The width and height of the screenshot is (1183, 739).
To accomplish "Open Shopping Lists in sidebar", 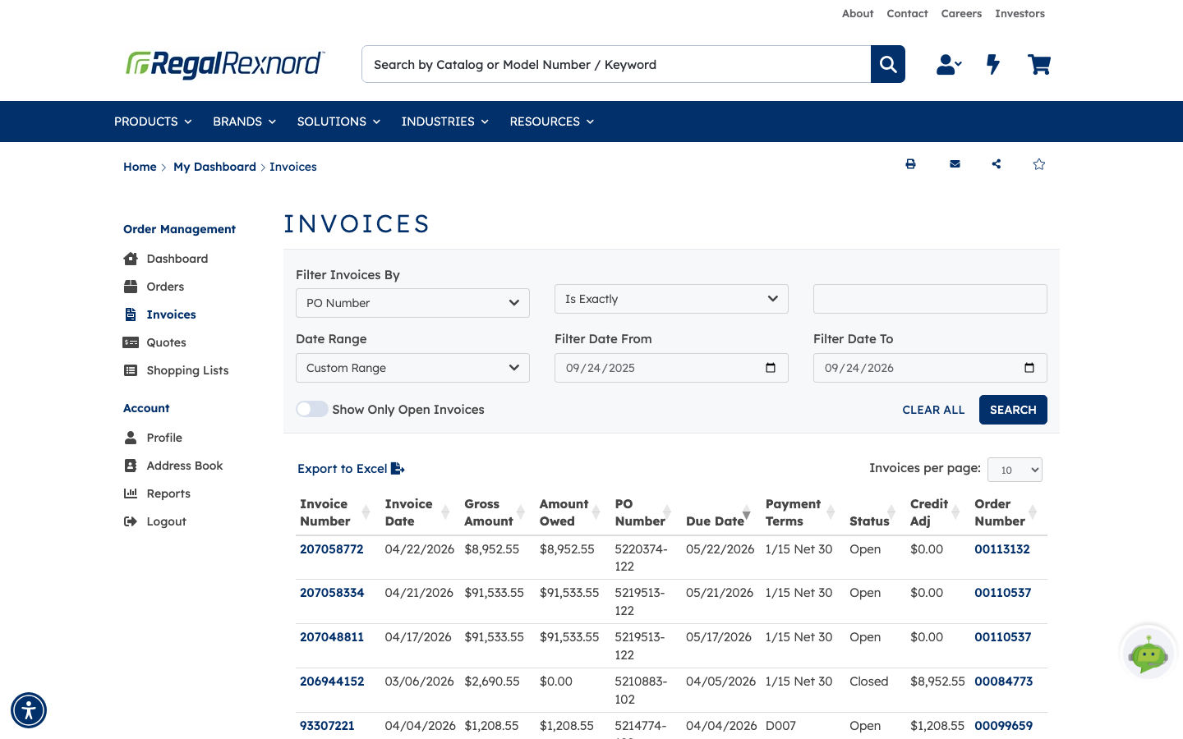I will click(187, 370).
